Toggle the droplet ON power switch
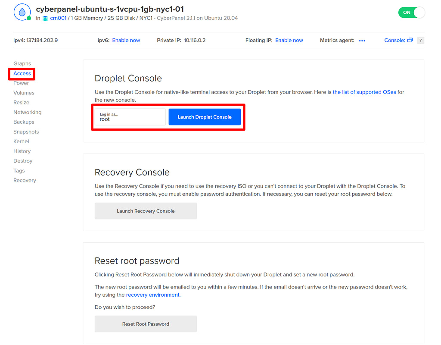441x345 pixels. [411, 13]
